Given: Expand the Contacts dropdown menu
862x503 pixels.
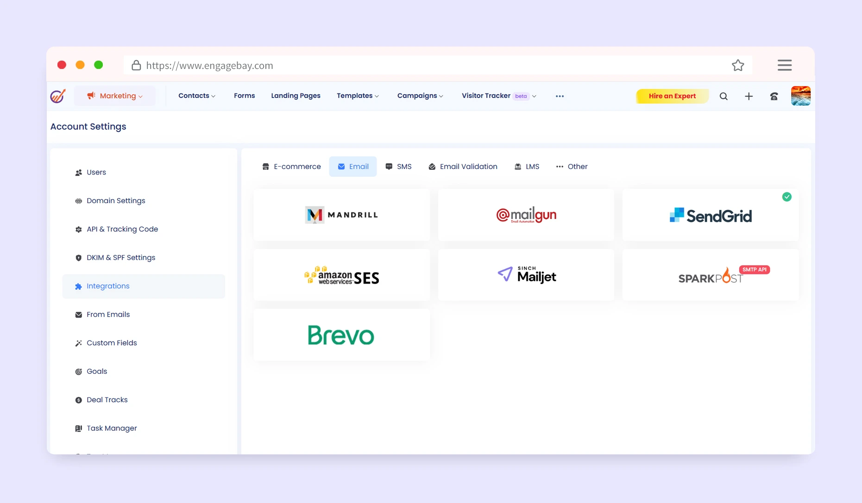Looking at the screenshot, I should click(x=197, y=96).
